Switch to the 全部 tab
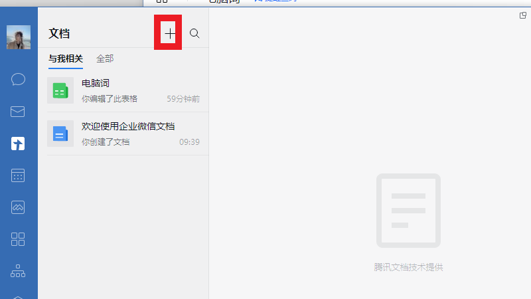 click(105, 58)
